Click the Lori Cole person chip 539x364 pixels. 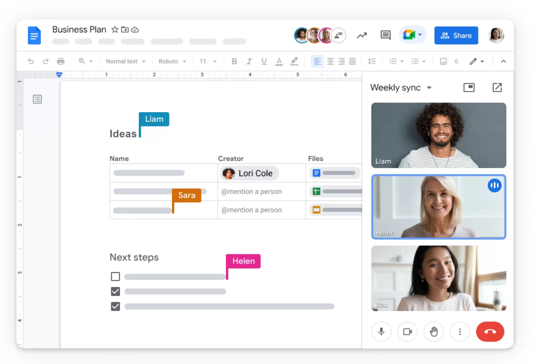[x=249, y=174]
